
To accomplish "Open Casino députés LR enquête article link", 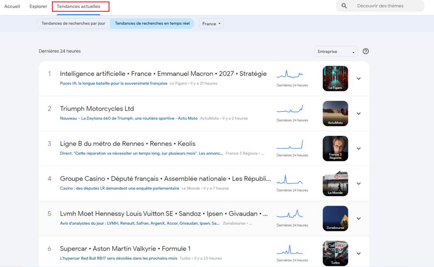I will 119,188.
